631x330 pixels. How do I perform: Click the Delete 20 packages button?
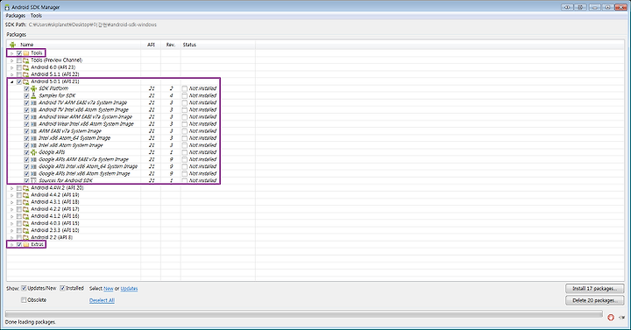[x=594, y=300]
